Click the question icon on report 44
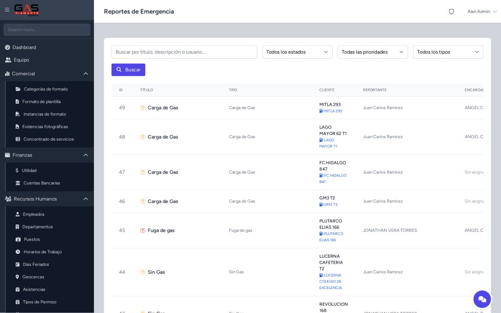Viewport: 501px width, 313px height. click(x=143, y=272)
